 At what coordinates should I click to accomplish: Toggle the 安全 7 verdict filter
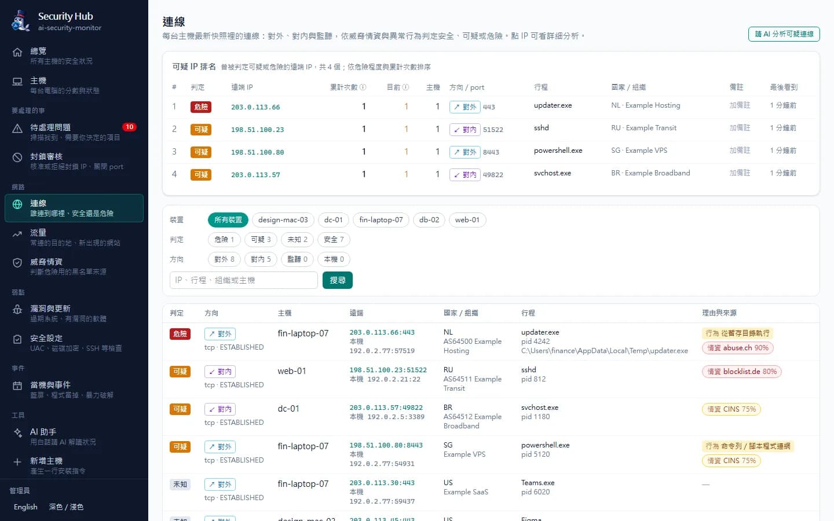(334, 240)
